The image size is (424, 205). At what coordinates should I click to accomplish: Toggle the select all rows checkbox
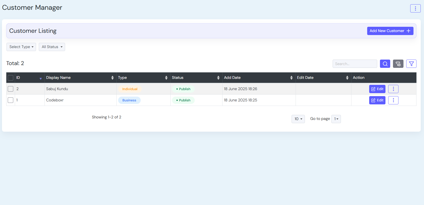point(11,78)
